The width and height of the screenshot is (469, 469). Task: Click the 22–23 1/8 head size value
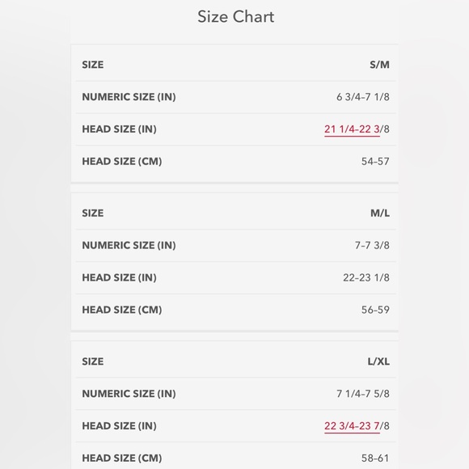point(366,277)
